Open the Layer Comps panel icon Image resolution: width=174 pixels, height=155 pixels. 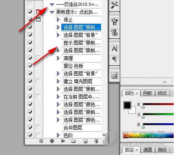coord(114,75)
